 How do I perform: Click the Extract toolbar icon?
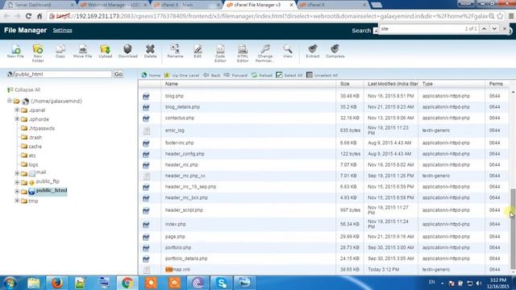[313, 52]
